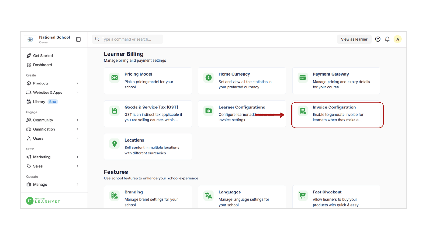Click the National School logo icon
Image resolution: width=427 pixels, height=240 pixels.
[30, 39]
